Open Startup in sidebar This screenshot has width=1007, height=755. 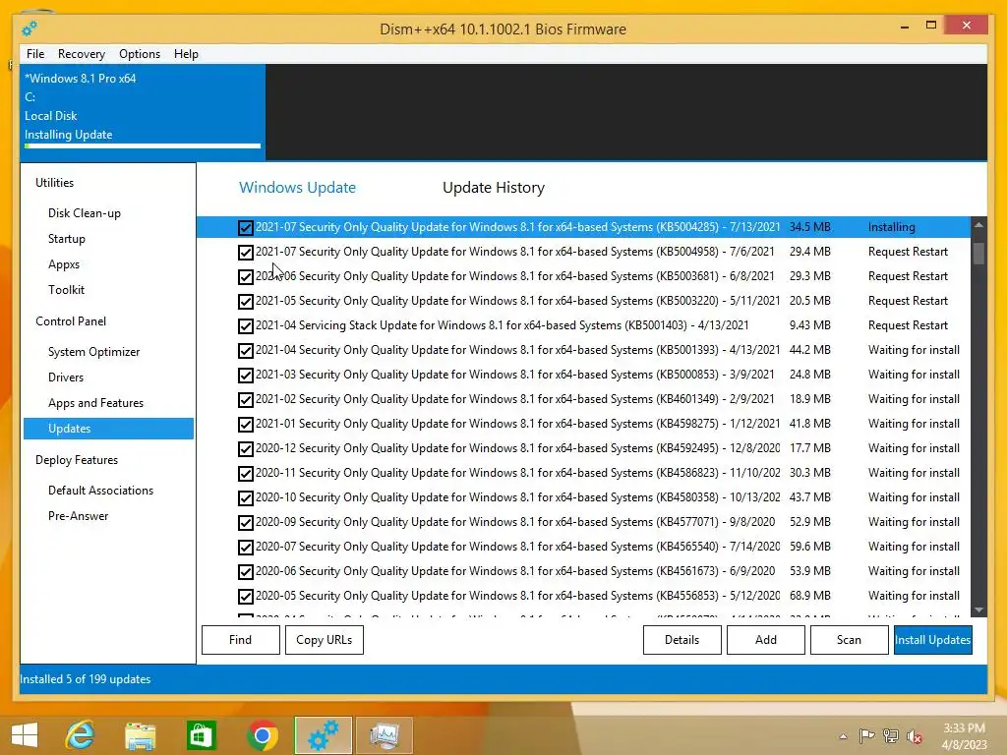(x=66, y=239)
